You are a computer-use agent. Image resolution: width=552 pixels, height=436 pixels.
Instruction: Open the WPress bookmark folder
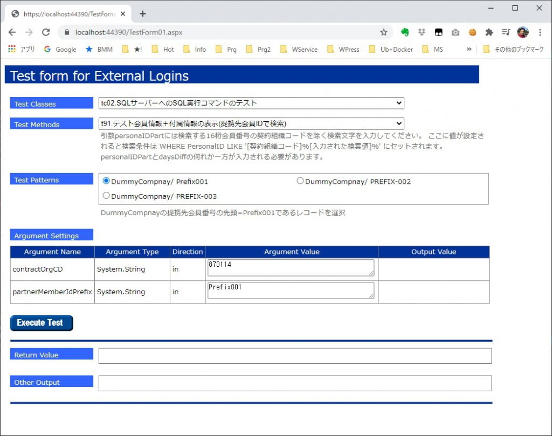pos(343,49)
